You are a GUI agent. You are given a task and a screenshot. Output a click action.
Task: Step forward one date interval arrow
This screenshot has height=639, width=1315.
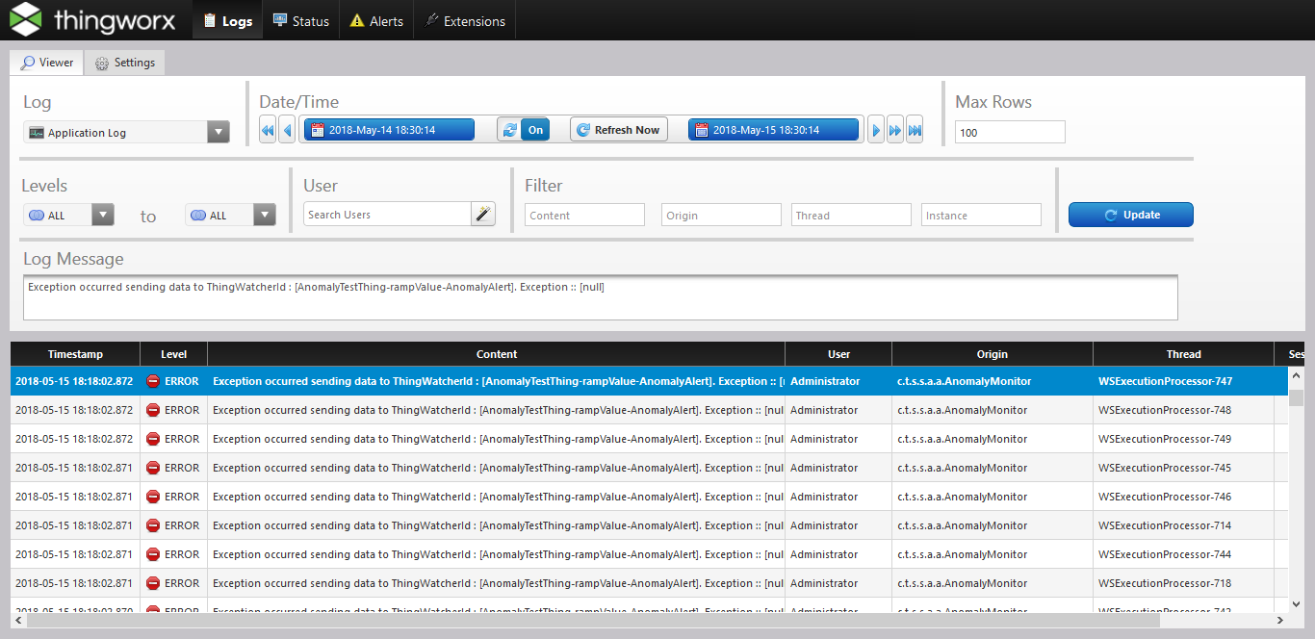pyautogui.click(x=876, y=130)
